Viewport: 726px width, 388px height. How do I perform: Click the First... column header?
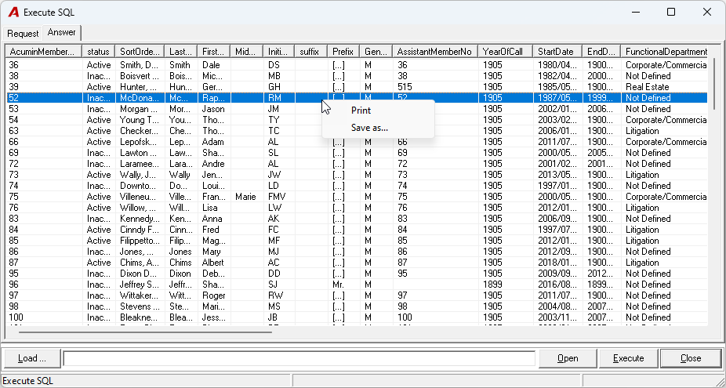coord(213,52)
